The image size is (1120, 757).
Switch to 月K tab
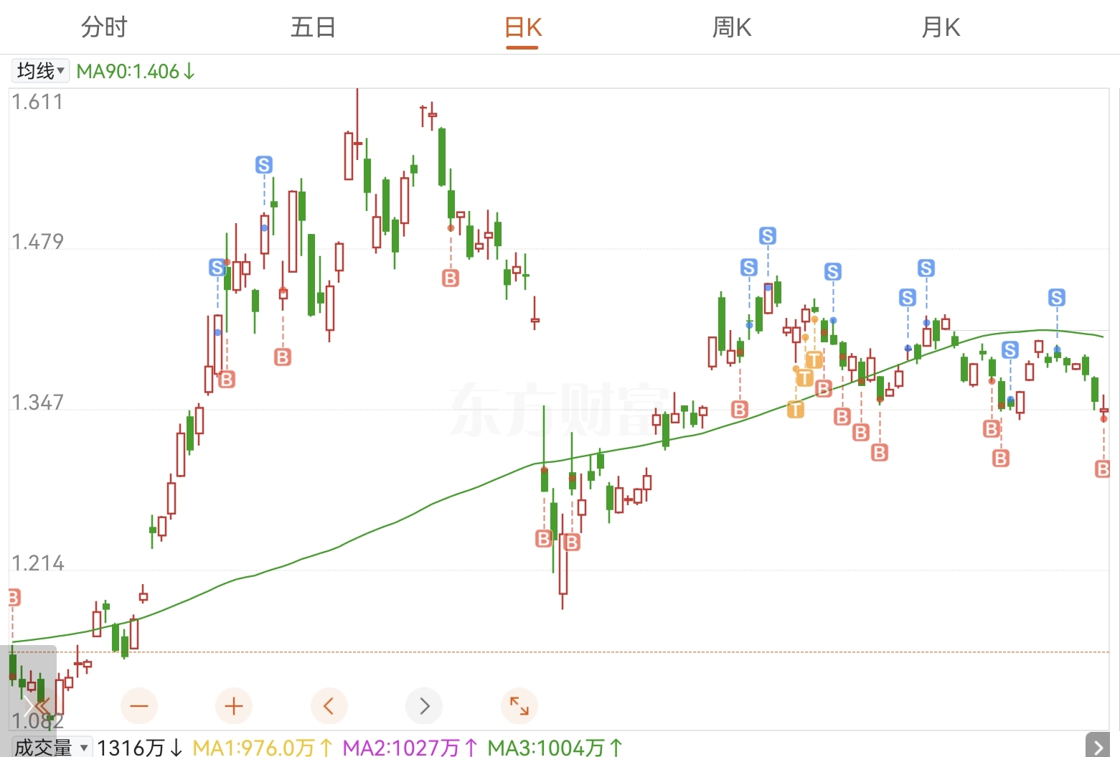tap(941, 27)
